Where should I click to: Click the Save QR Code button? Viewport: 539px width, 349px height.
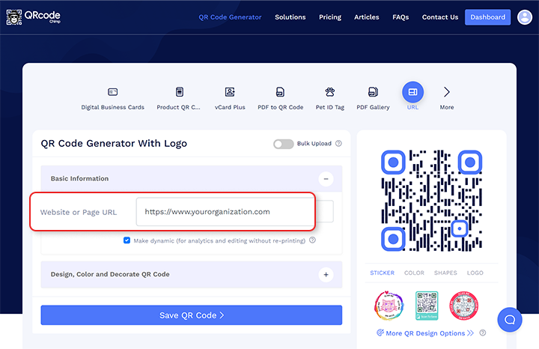tap(191, 315)
